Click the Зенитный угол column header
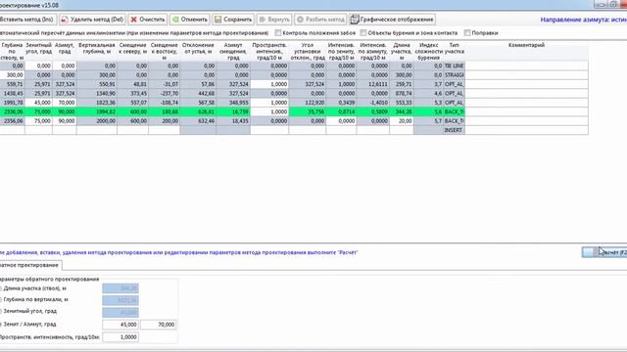 pyautogui.click(x=38, y=51)
